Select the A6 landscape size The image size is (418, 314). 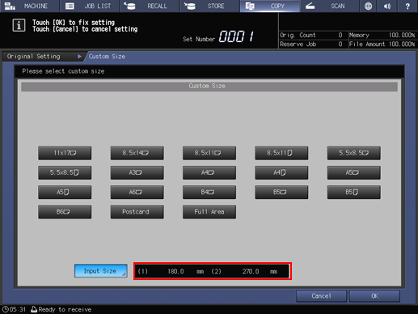pos(137,192)
